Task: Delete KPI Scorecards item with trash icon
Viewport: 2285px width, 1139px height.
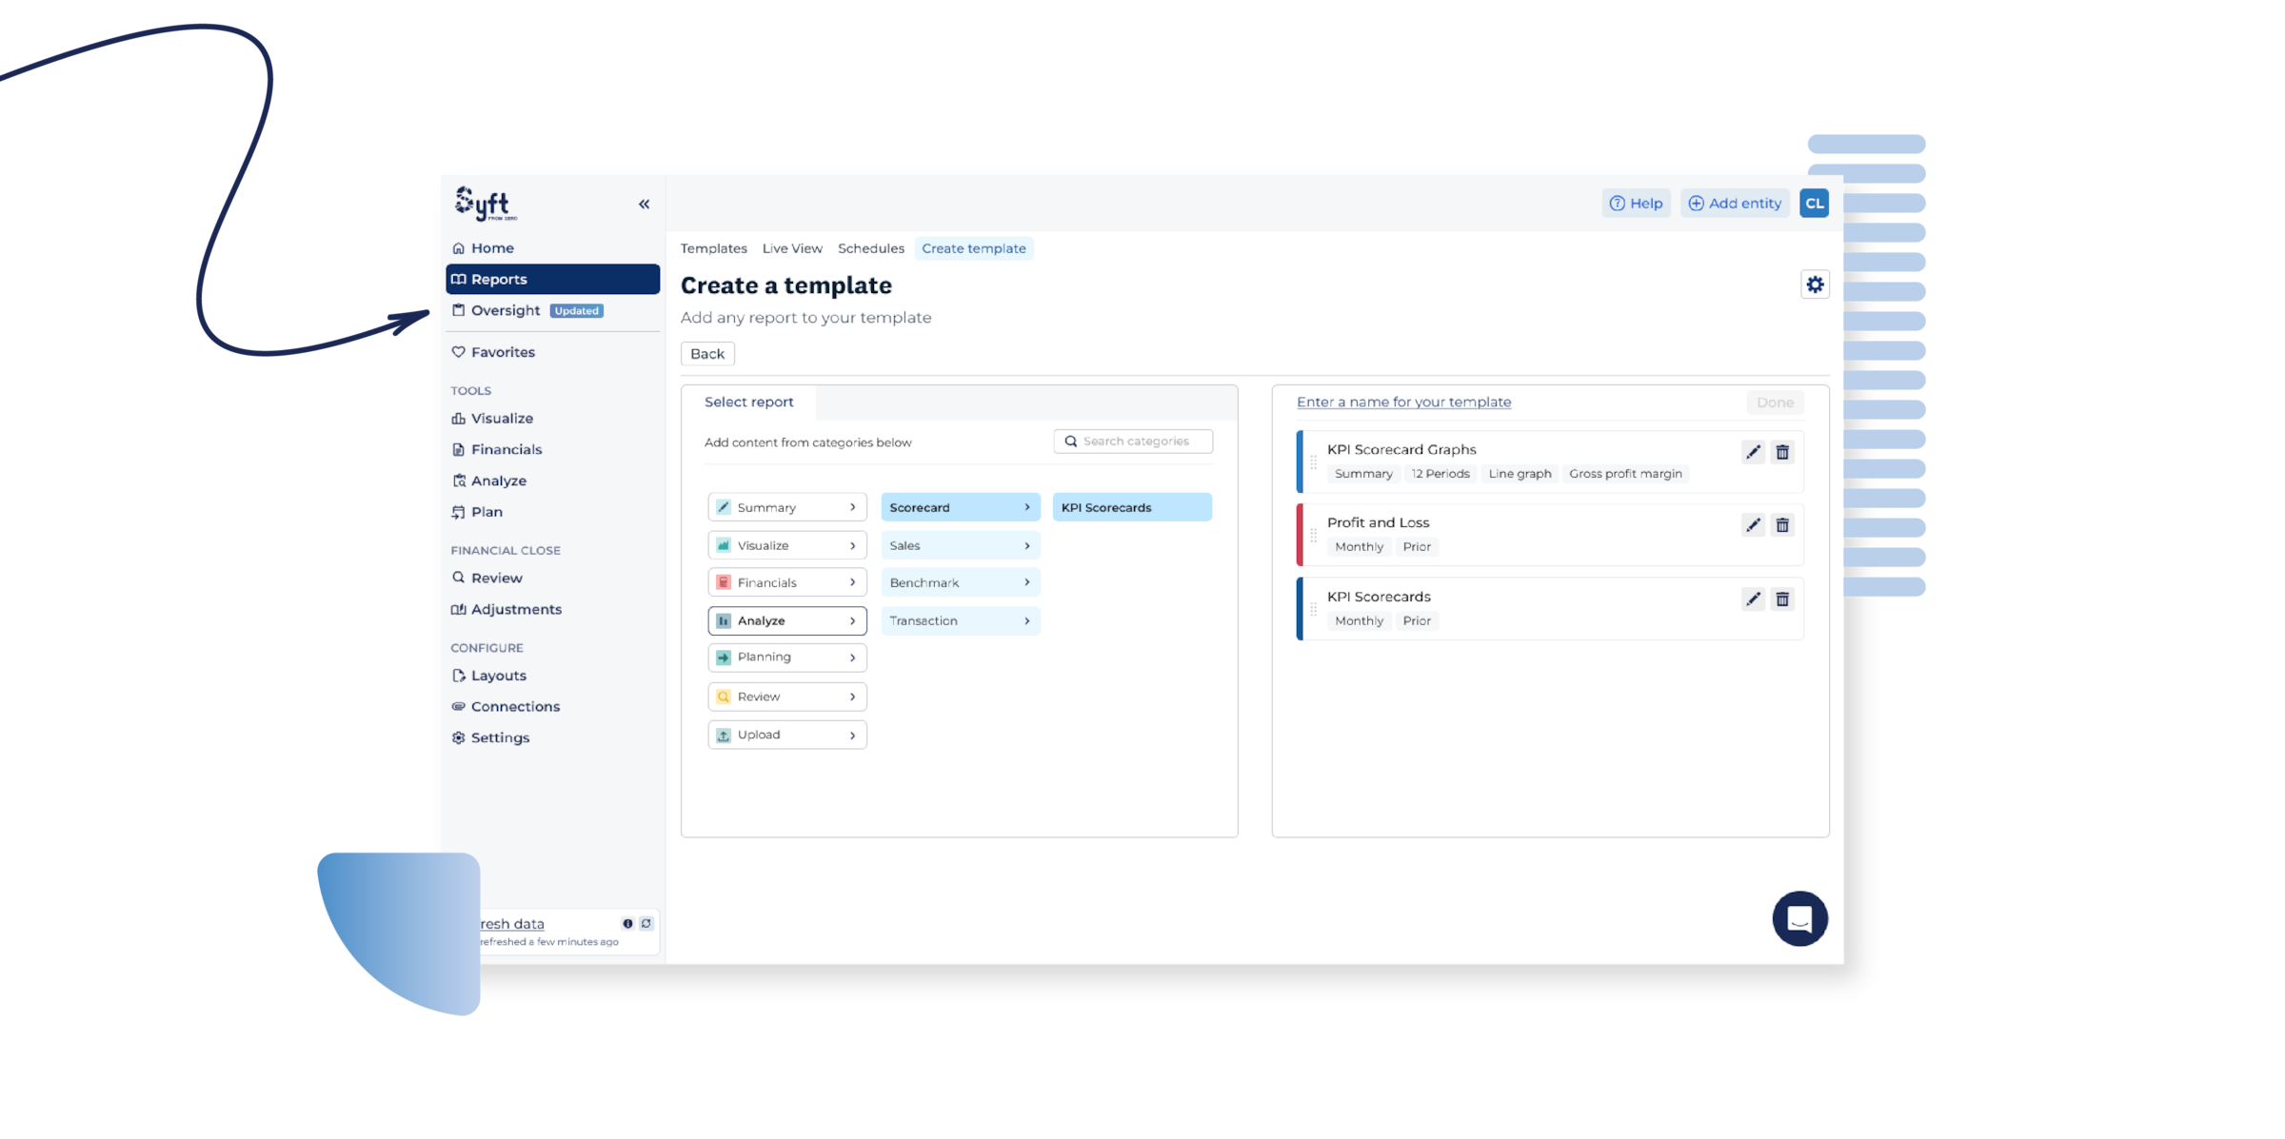Action: coord(1782,599)
